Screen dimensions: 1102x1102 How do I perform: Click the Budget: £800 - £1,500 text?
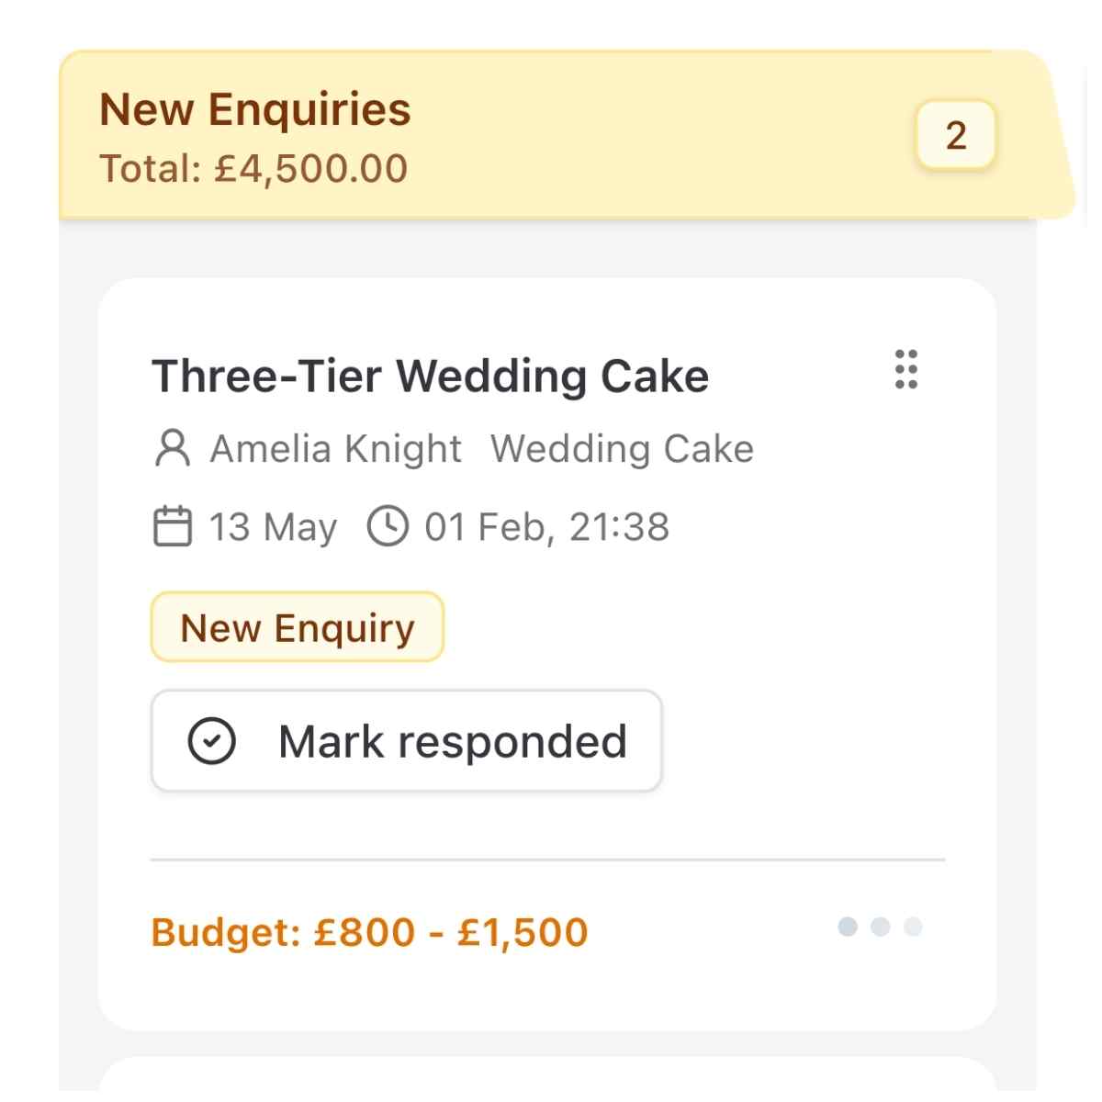369,932
